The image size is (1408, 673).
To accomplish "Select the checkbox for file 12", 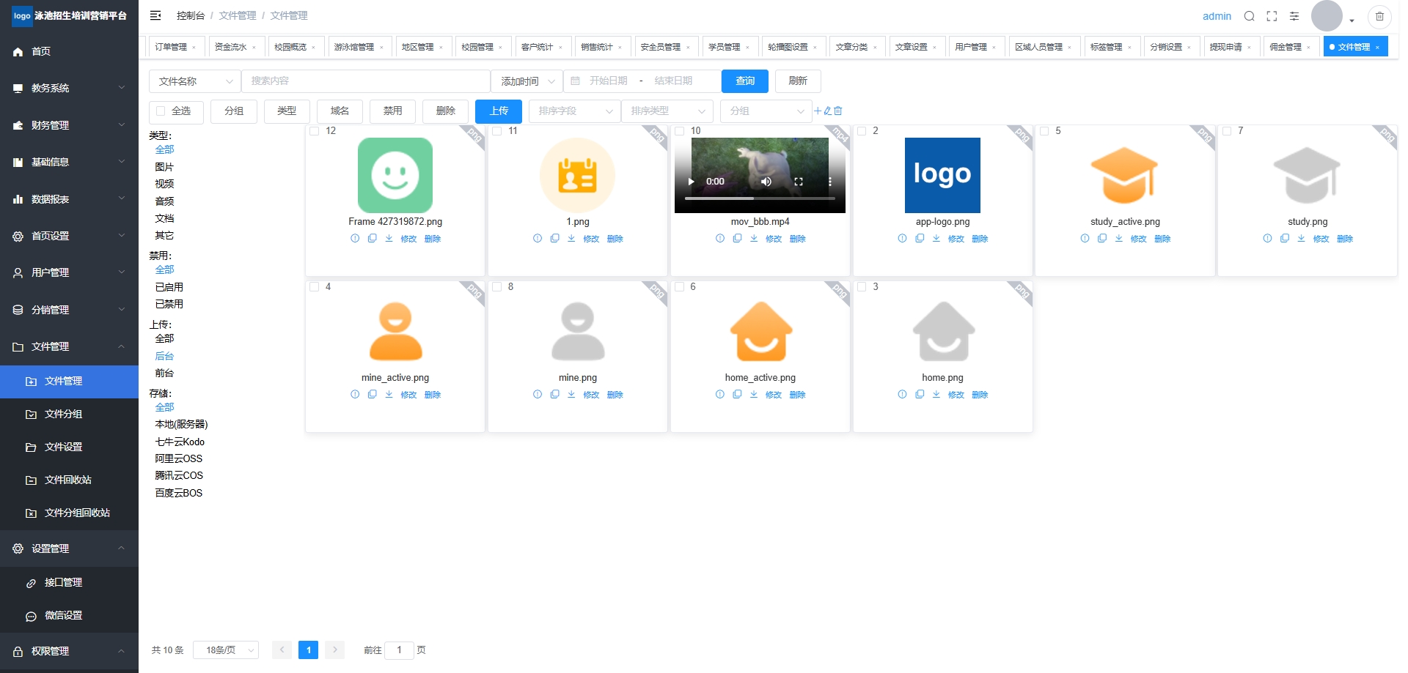I will click(x=315, y=131).
